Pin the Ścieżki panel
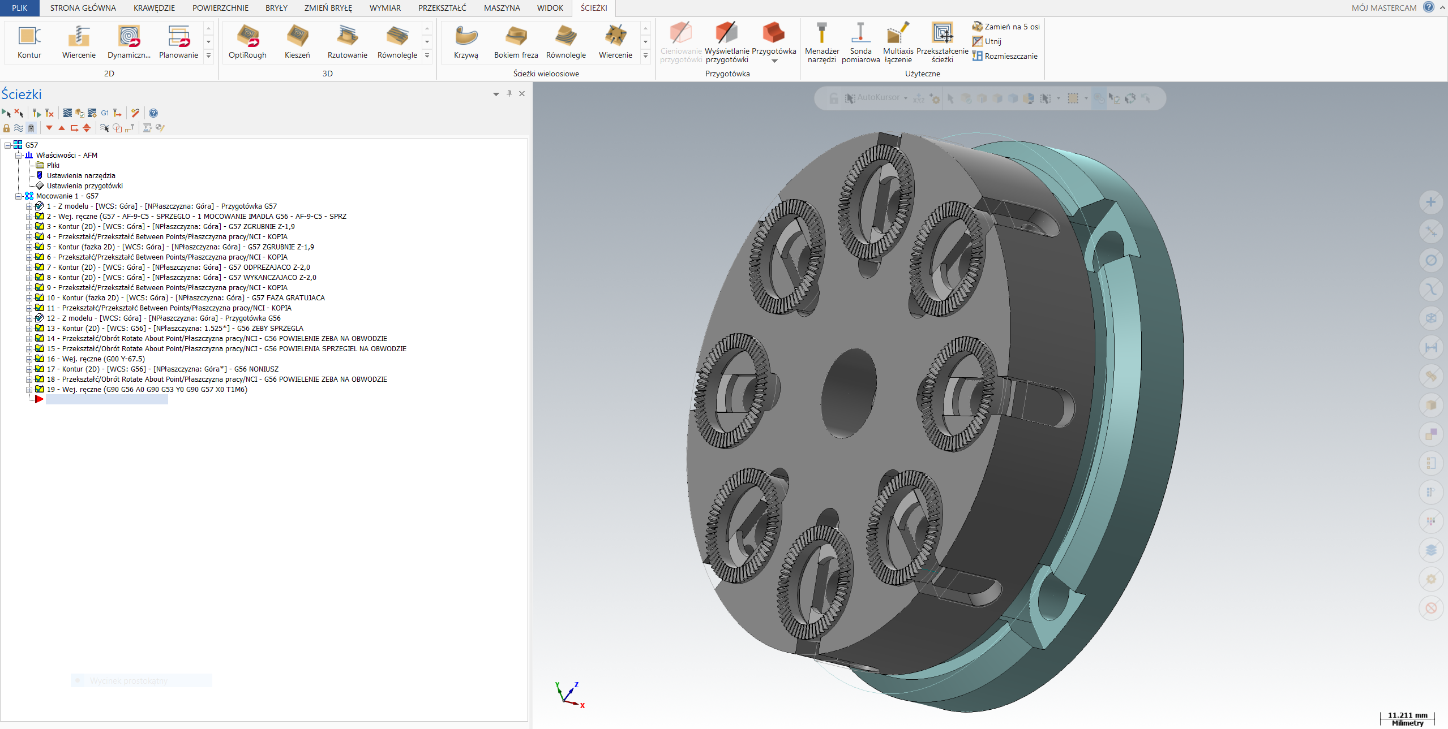The height and width of the screenshot is (729, 1448). tap(509, 94)
